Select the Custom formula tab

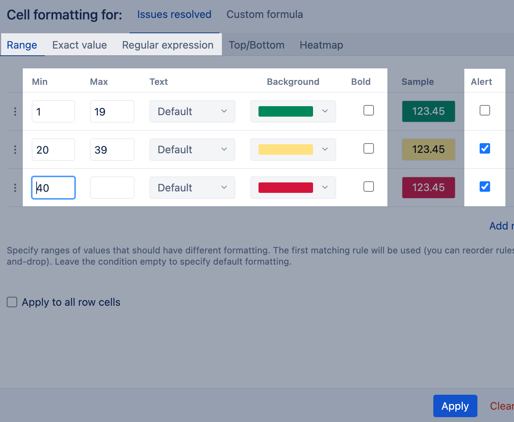(264, 14)
